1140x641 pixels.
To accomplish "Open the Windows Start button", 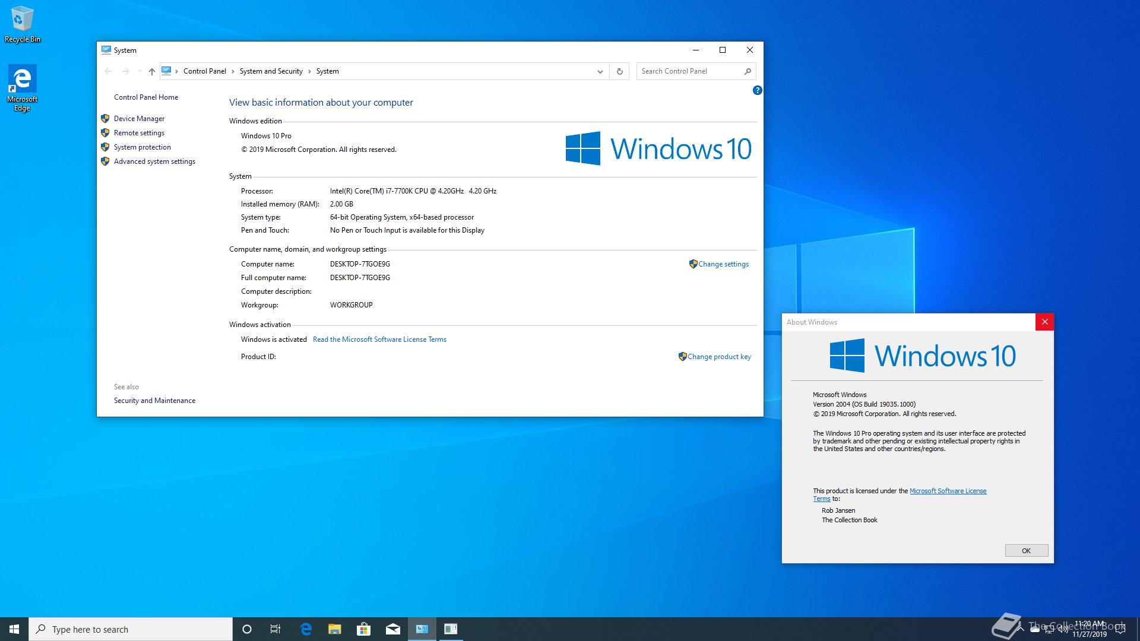I will (x=14, y=629).
